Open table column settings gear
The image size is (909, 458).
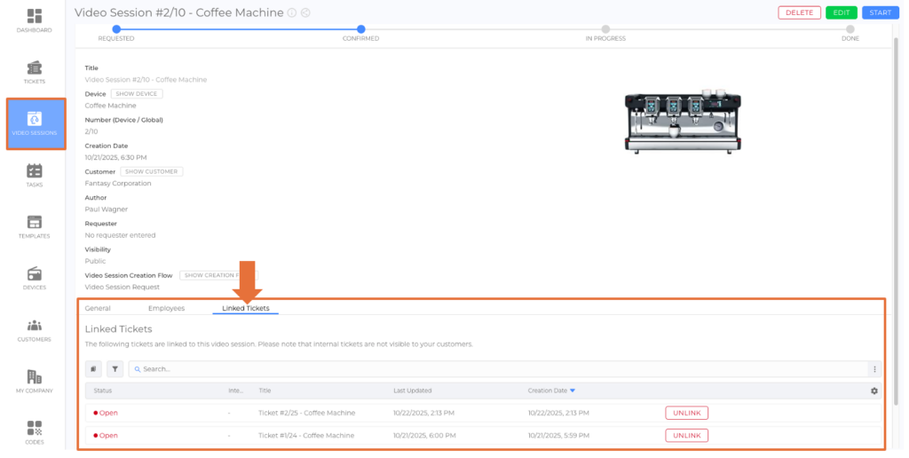[874, 391]
